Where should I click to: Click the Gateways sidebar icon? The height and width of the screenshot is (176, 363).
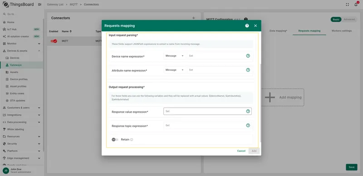pos(7,65)
